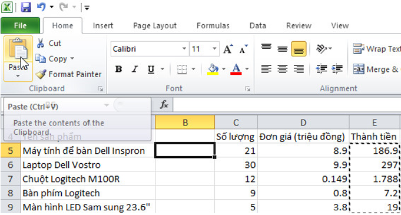Viewport: 401px width, 215px height.
Task: Open the Page Layout tab
Action: (155, 25)
